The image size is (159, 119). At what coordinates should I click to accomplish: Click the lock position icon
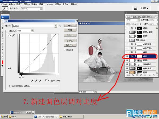(138, 24)
